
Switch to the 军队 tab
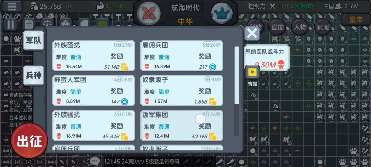coord(34,41)
